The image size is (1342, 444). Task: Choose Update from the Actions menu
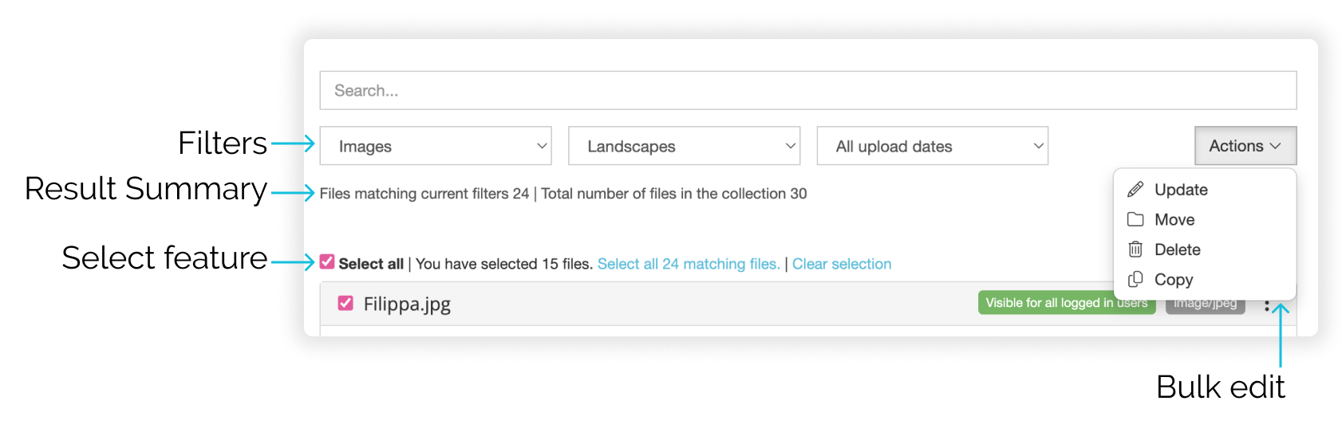click(1181, 190)
